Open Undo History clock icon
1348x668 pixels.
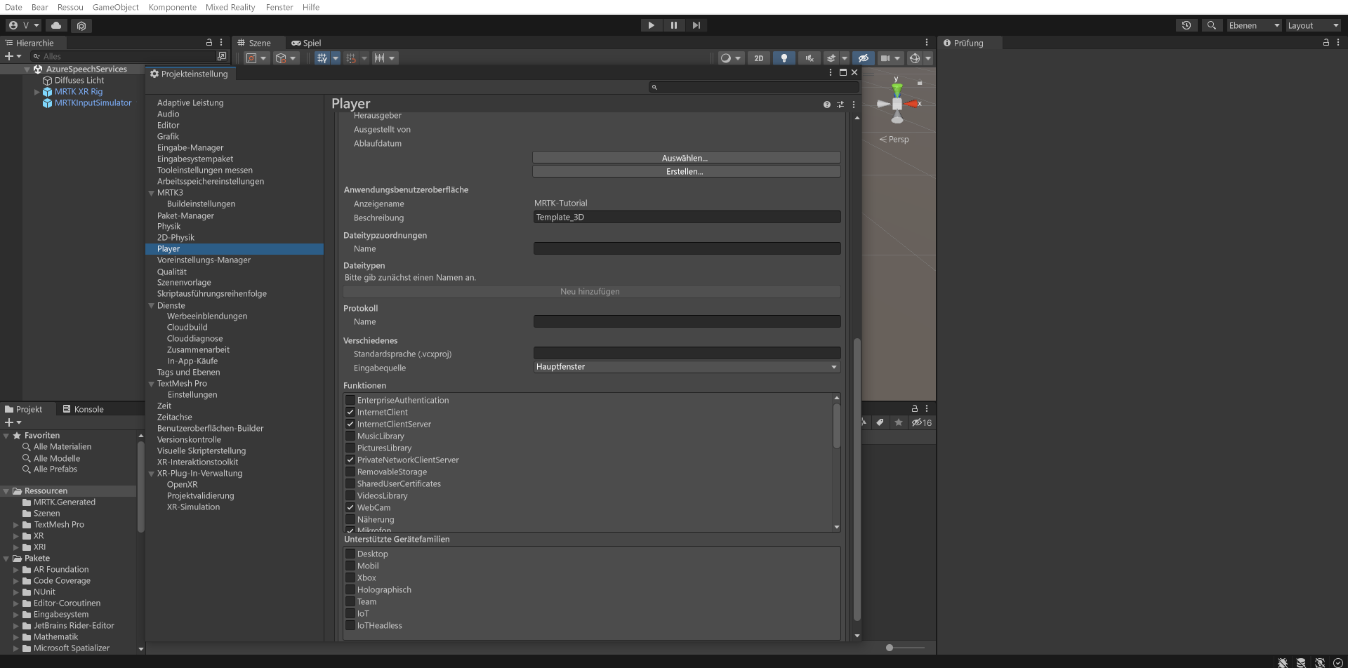pos(1187,25)
